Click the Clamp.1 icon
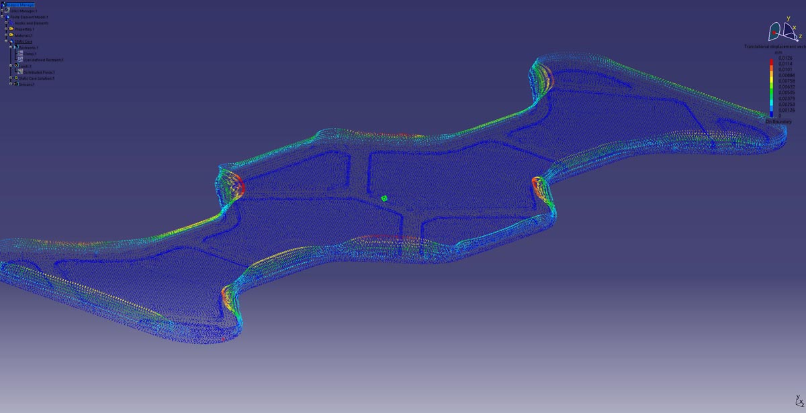This screenshot has width=806, height=413. [20, 54]
